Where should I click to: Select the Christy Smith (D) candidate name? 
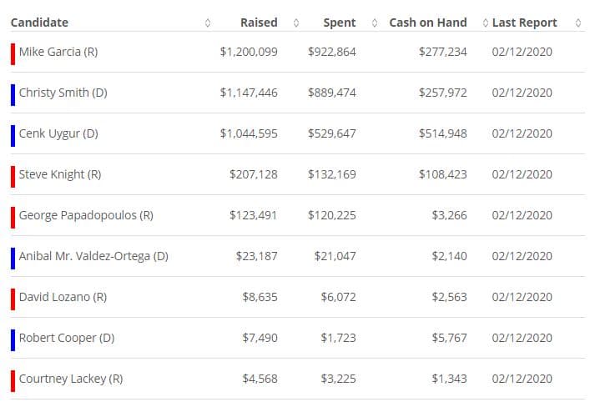coord(63,93)
